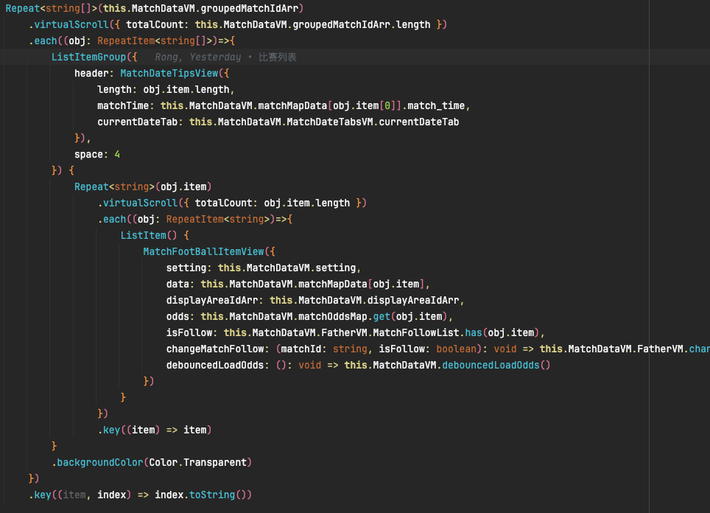
Task: Click the 'matchTime' property key
Action: point(123,105)
